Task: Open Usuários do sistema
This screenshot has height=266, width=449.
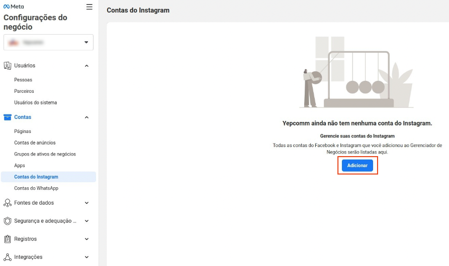Action: [36, 102]
